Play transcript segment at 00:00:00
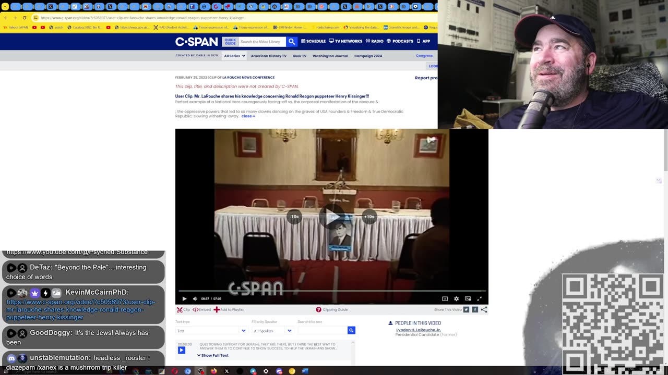Viewport: 668px width, 375px height. pos(182,350)
